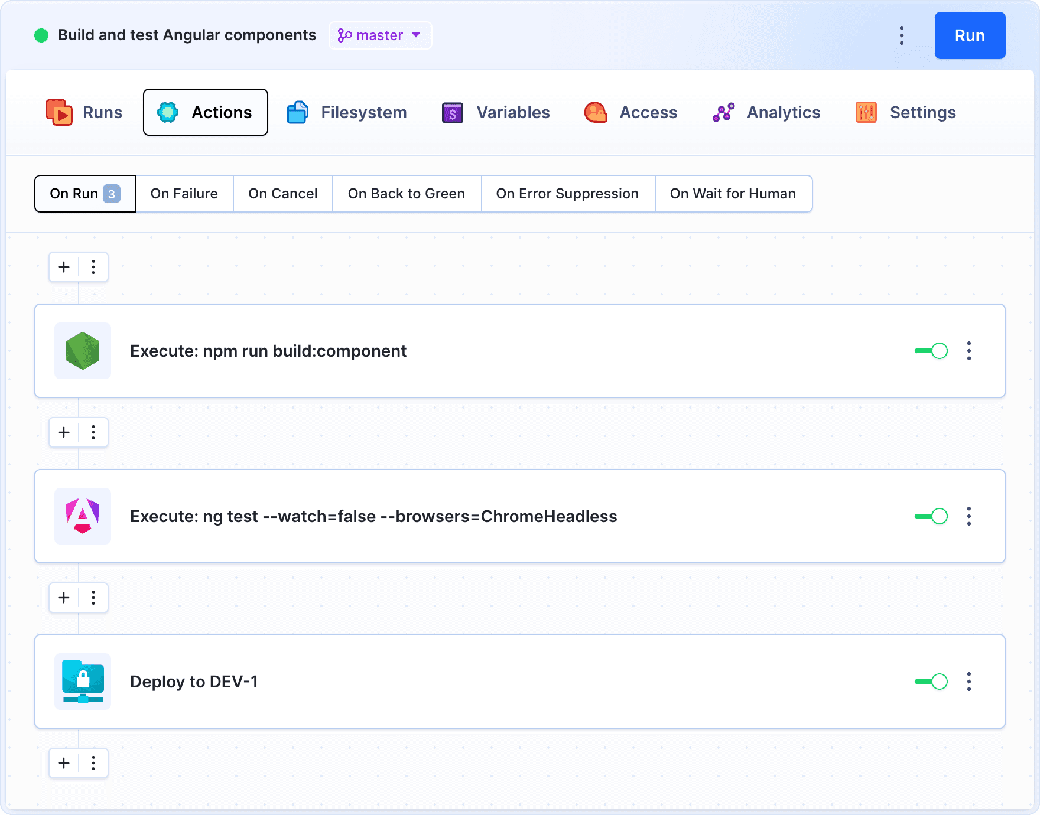
Task: Select the On Wait for Human tab
Action: tap(733, 194)
